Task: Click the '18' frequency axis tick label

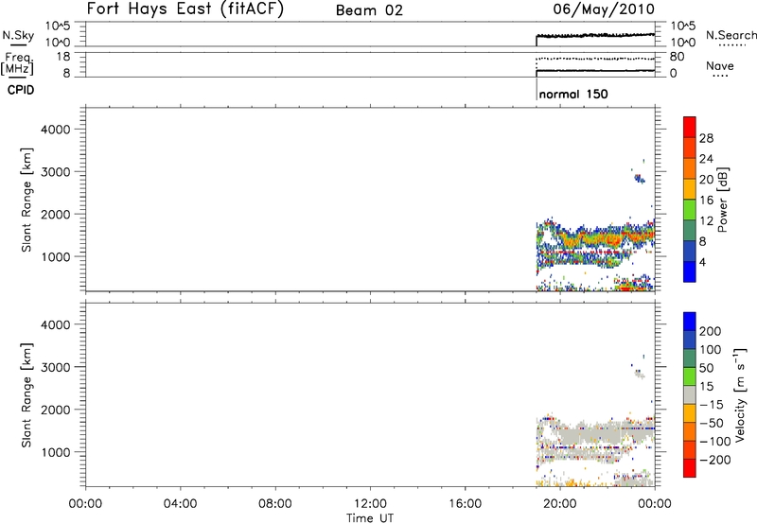Action: click(x=62, y=57)
